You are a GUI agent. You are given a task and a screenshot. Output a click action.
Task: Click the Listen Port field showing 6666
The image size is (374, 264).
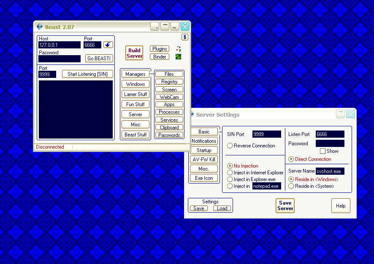330,134
